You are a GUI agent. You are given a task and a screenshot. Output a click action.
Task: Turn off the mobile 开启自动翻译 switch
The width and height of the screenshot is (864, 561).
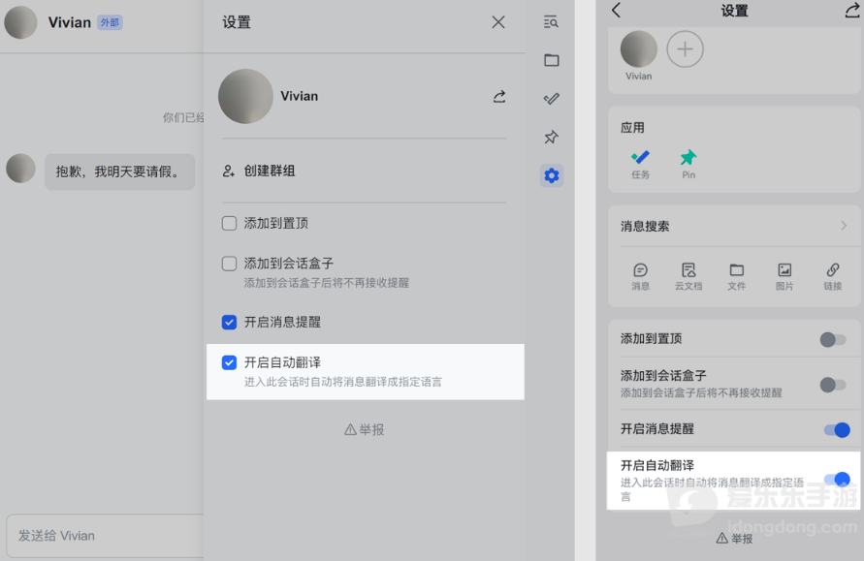click(x=837, y=480)
